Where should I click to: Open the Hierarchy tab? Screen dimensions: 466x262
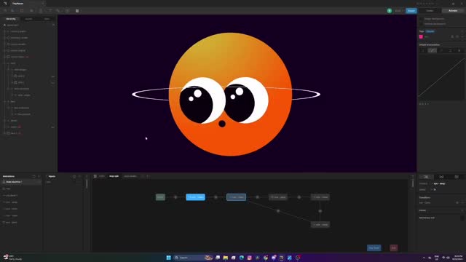(11, 19)
